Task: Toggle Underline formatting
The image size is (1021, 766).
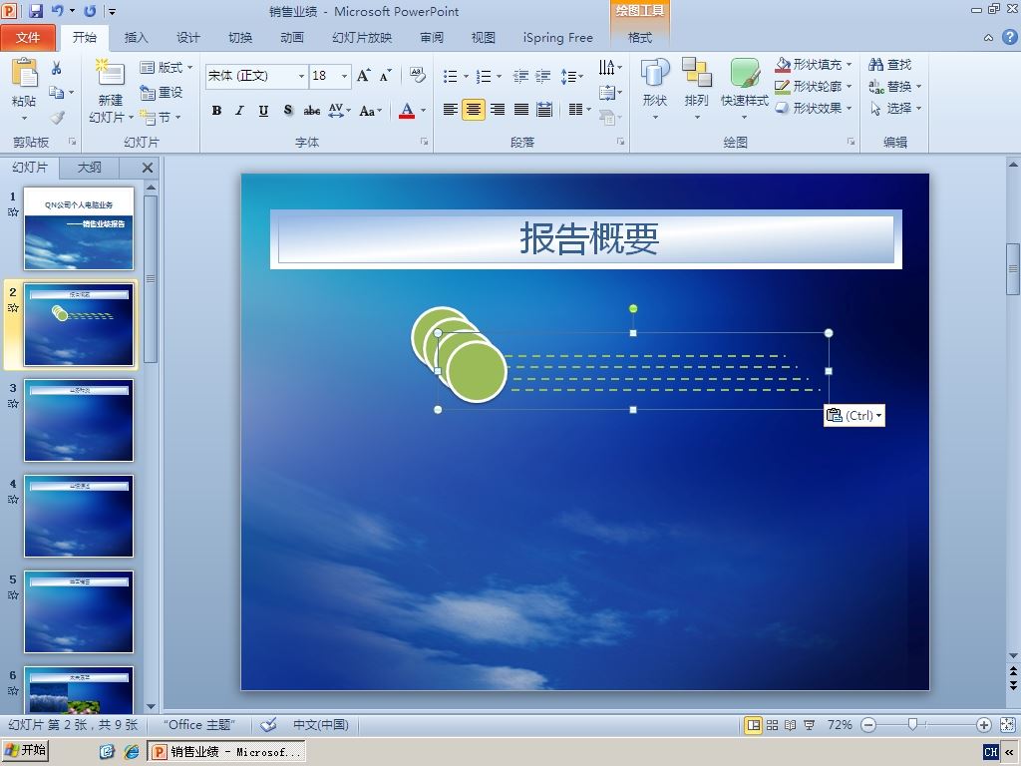Action: coord(263,110)
